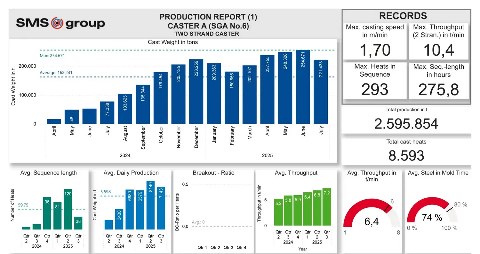Click the Max. Seq.-length 275,8 card
The height and width of the screenshot is (254, 480).
(438, 80)
